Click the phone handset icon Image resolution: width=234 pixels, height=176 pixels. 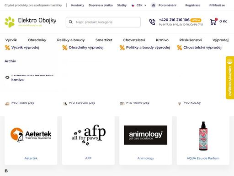click(x=152, y=22)
